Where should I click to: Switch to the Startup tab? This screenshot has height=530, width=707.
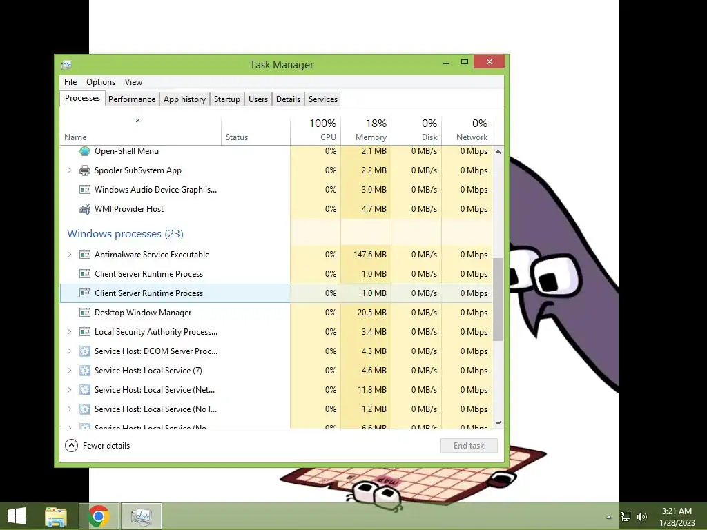(x=226, y=99)
